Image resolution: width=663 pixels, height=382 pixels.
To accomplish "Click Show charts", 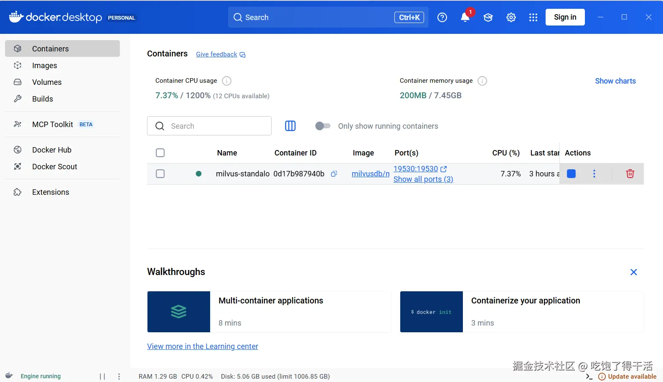I will 615,81.
